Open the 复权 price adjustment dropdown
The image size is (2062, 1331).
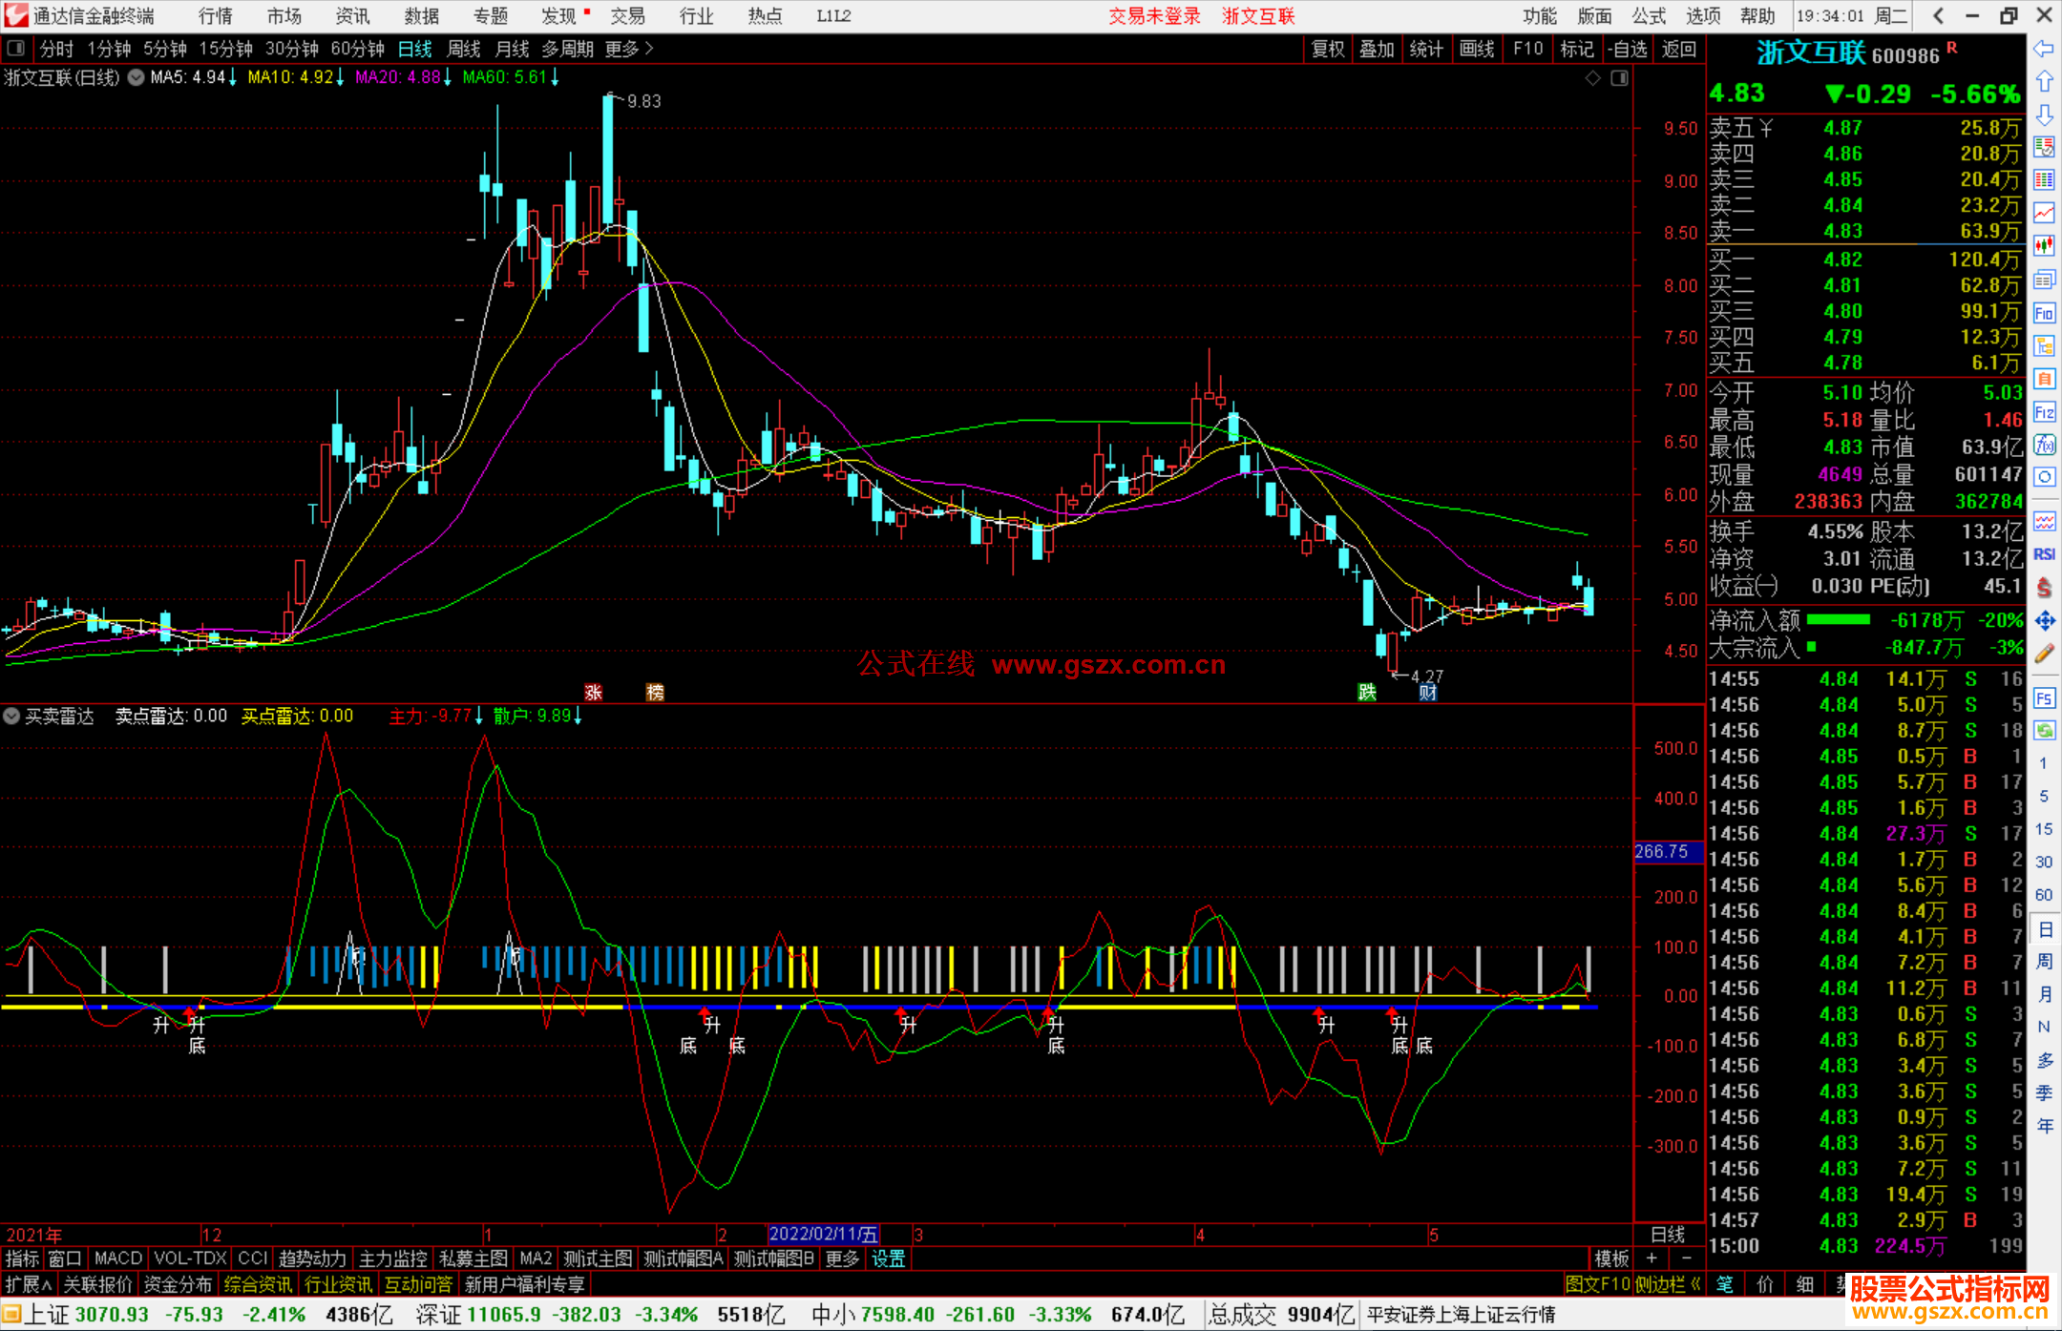click(1328, 49)
